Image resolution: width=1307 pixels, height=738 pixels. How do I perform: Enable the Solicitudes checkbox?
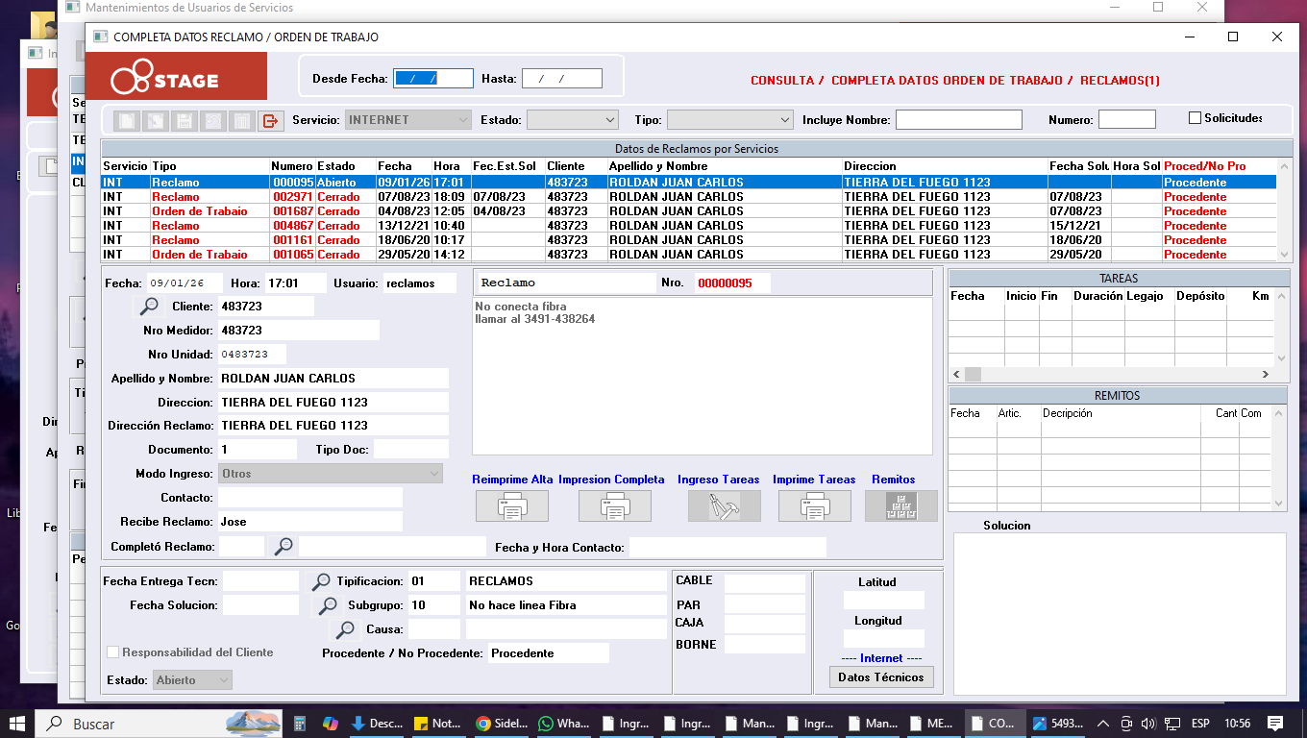pos(1196,118)
